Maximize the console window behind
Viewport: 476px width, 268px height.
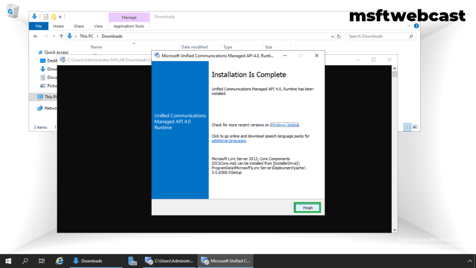point(374,60)
